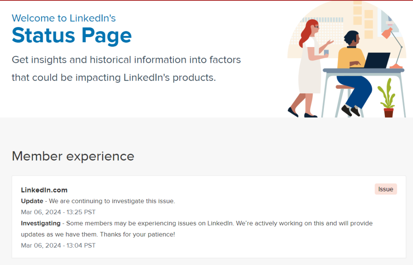
Task: Click the desk lamp in the illustration
Action: pyautogui.click(x=393, y=44)
